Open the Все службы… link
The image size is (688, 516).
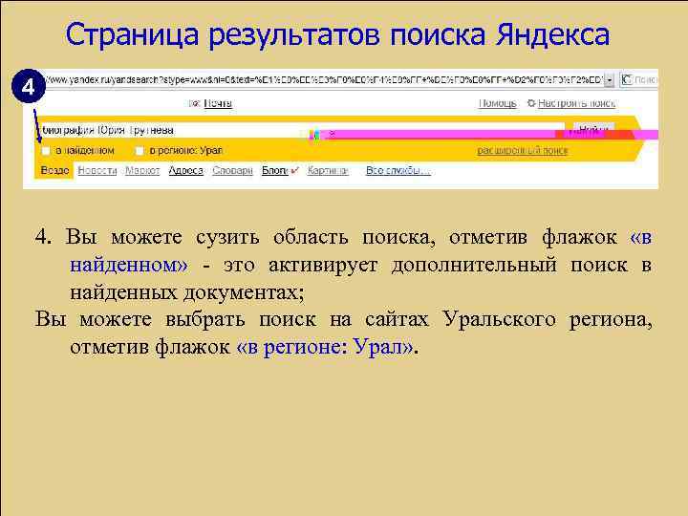click(398, 170)
